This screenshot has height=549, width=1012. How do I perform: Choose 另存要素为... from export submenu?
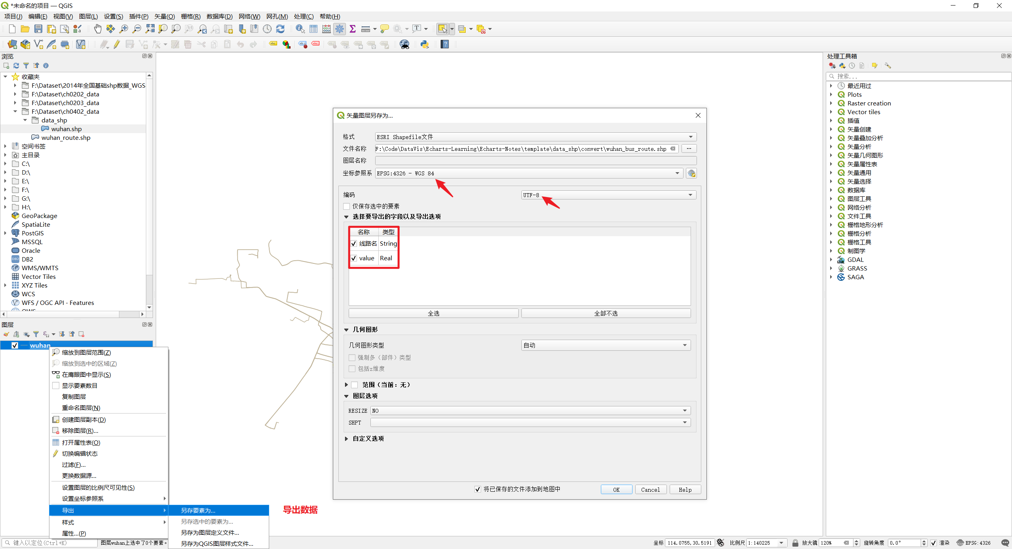[219, 511]
